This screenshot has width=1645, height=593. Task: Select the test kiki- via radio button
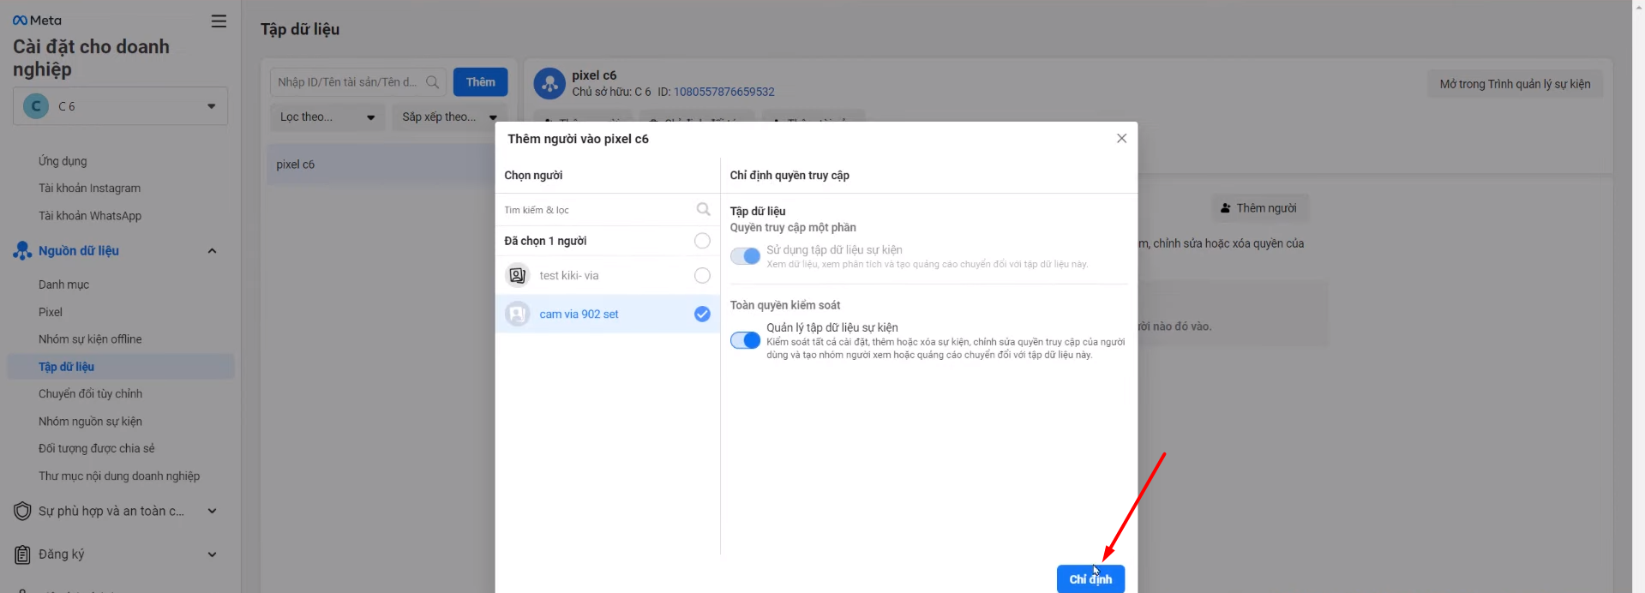pos(702,275)
